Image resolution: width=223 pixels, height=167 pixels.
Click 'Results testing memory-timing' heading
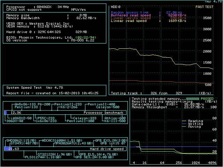coord(162,102)
